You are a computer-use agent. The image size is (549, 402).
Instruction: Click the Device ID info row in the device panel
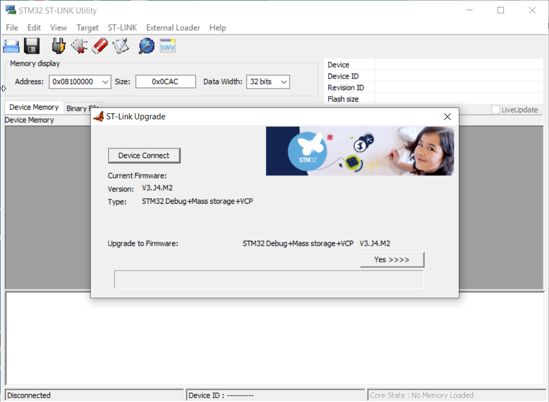coord(434,76)
